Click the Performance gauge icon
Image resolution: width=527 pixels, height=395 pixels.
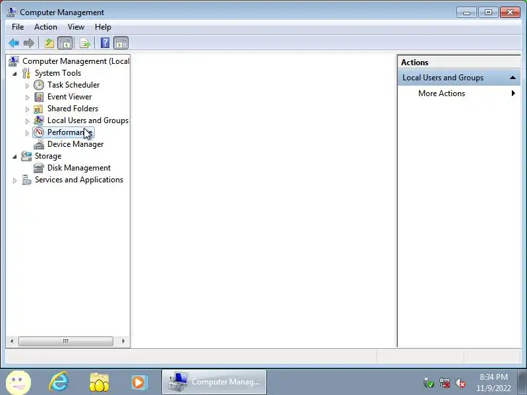[x=39, y=132]
